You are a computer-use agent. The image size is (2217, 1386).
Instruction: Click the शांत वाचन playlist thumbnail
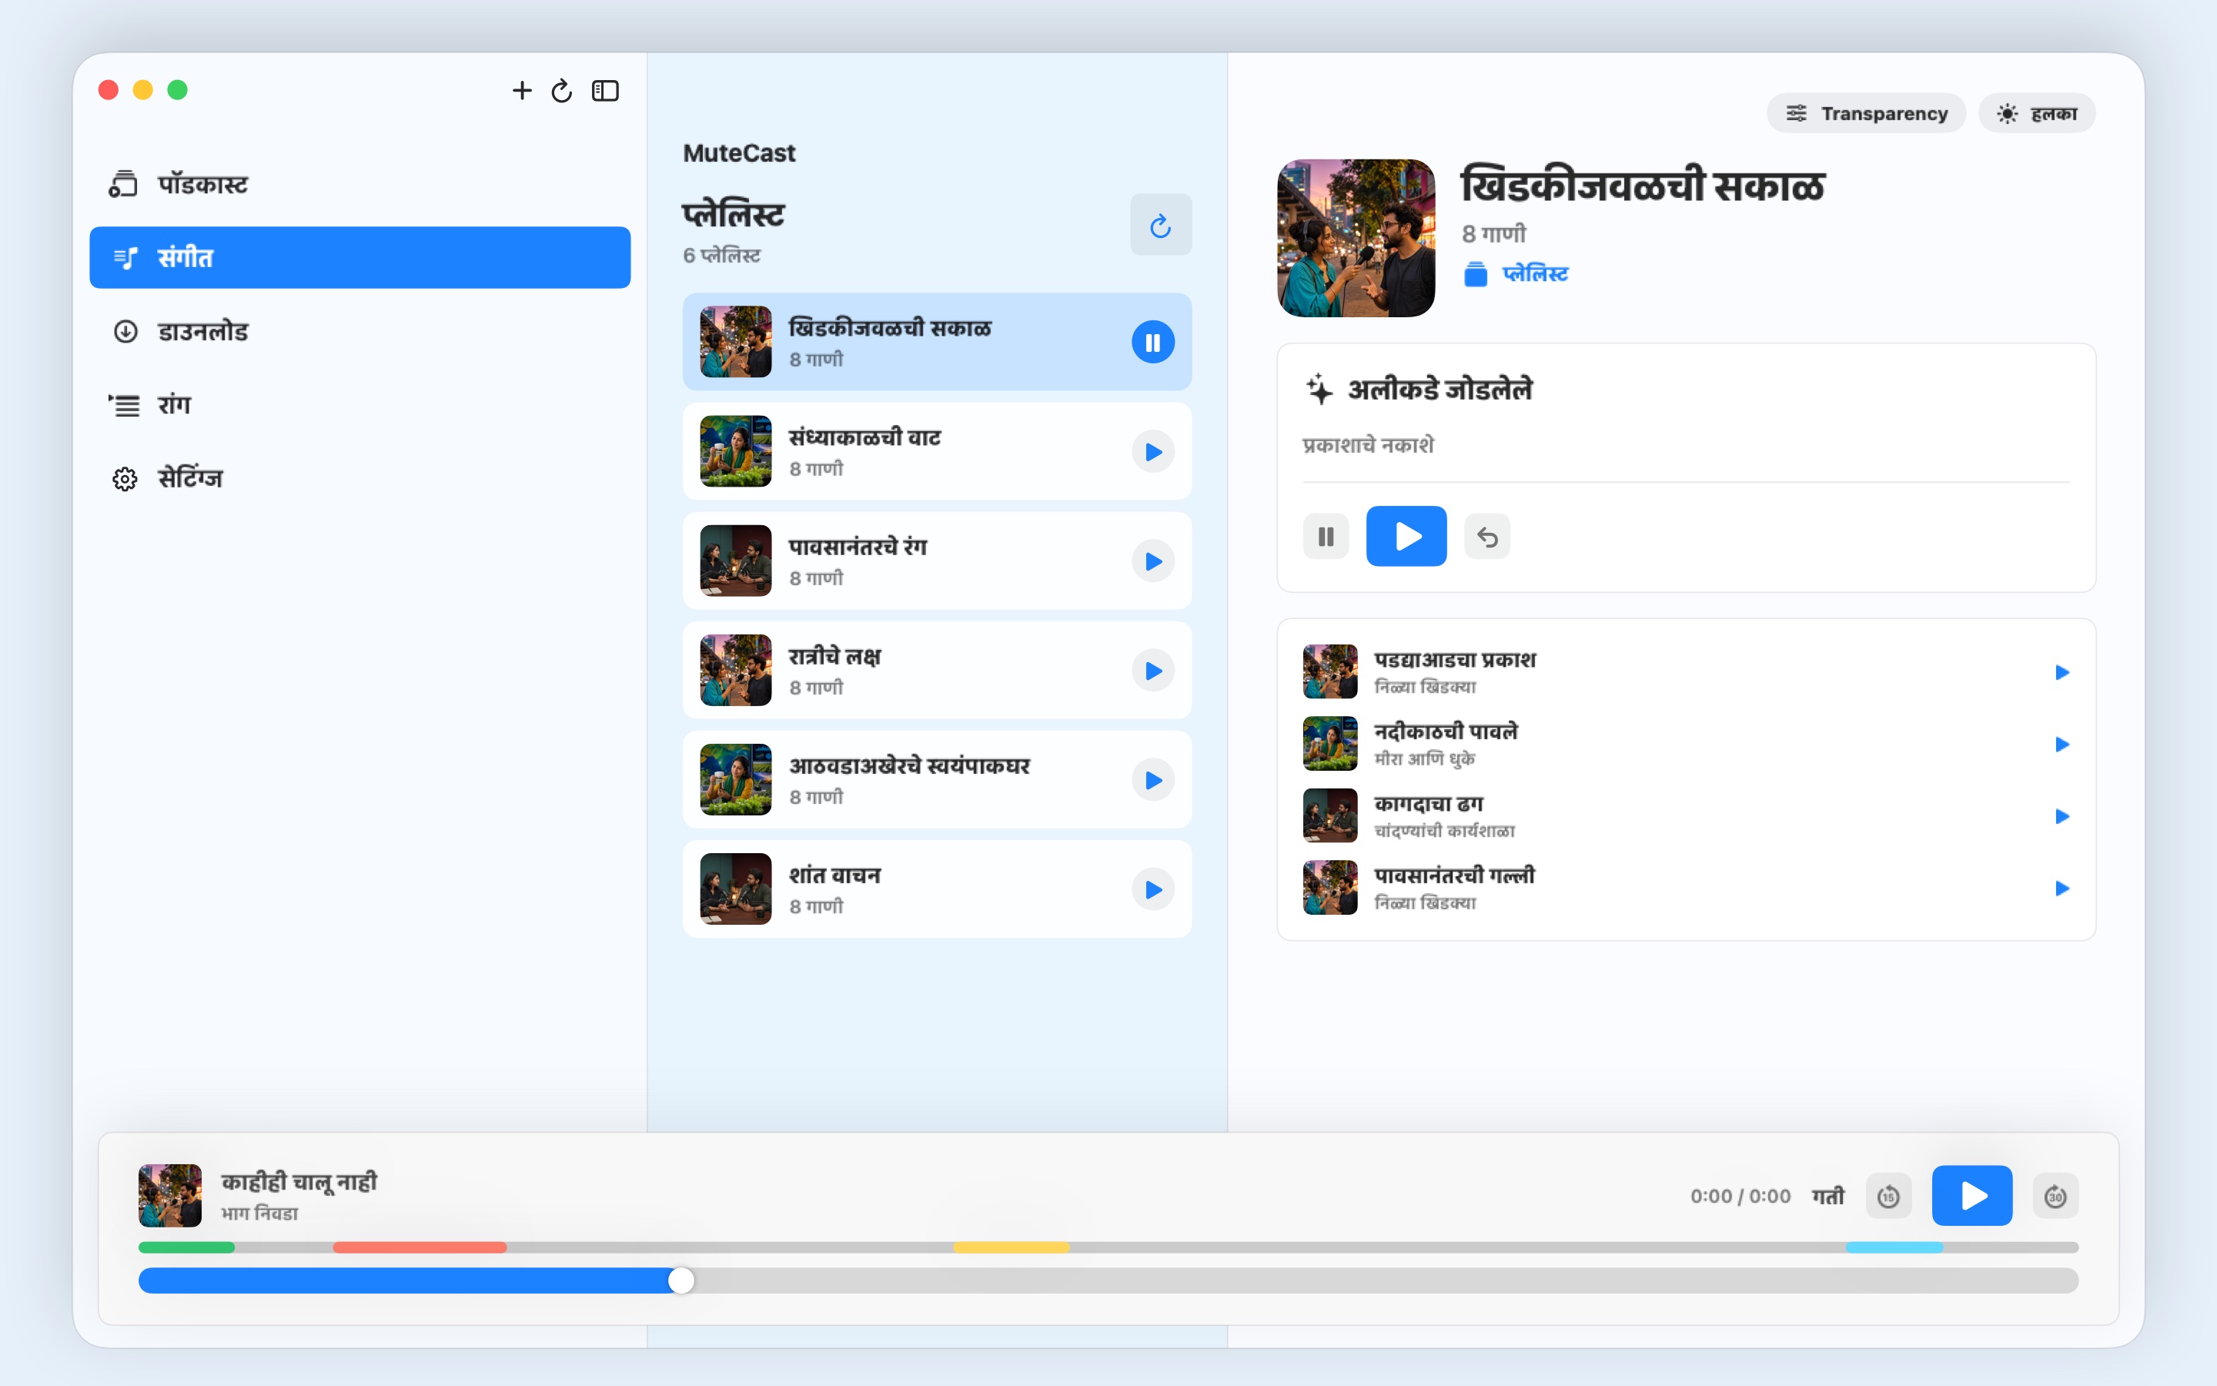(736, 889)
